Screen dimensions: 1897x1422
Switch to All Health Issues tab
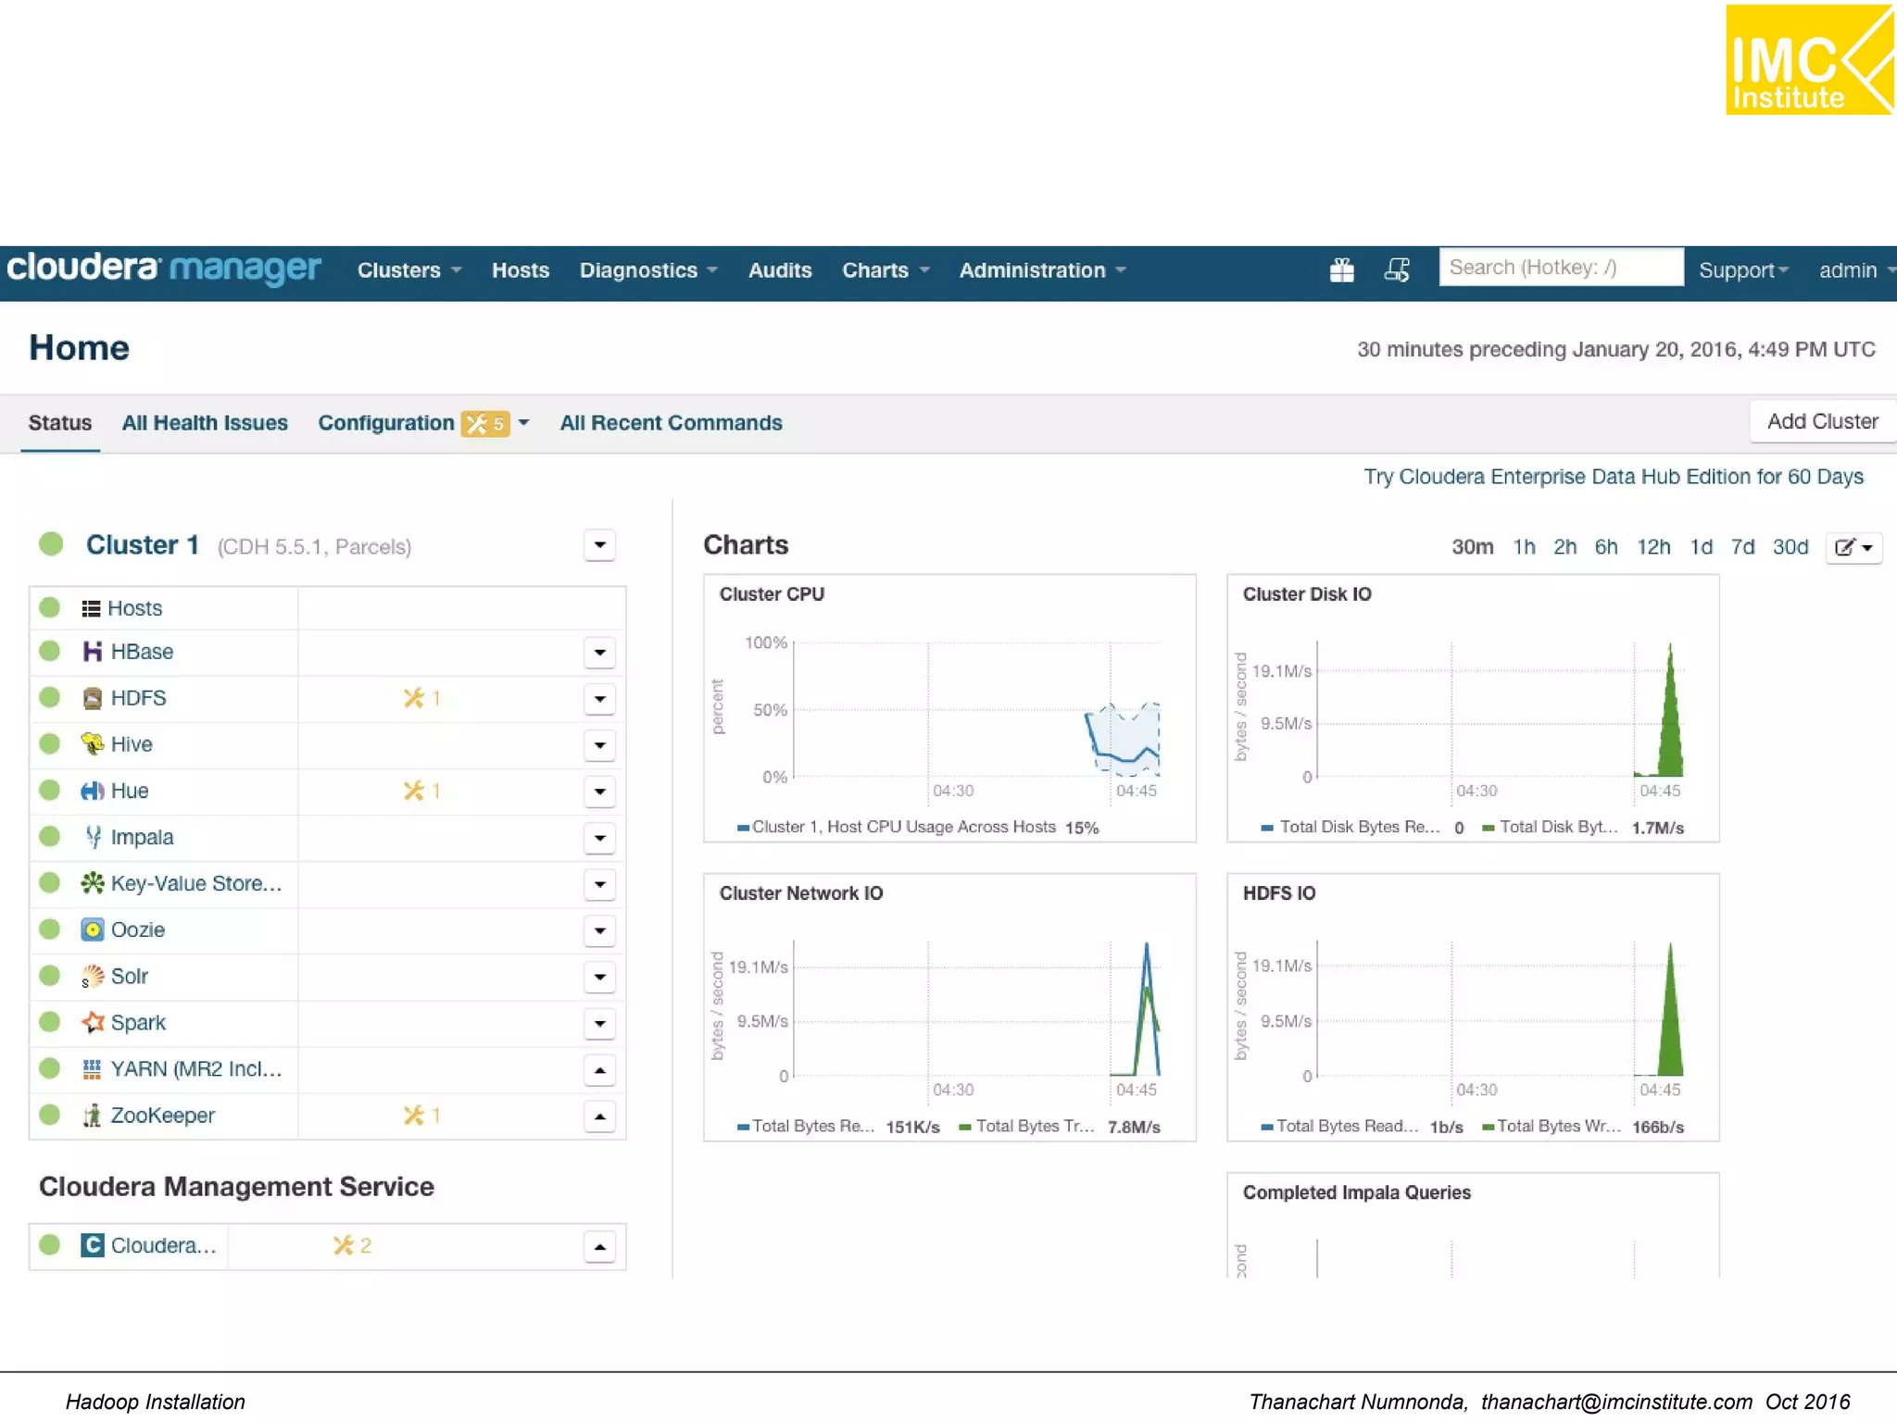(205, 423)
